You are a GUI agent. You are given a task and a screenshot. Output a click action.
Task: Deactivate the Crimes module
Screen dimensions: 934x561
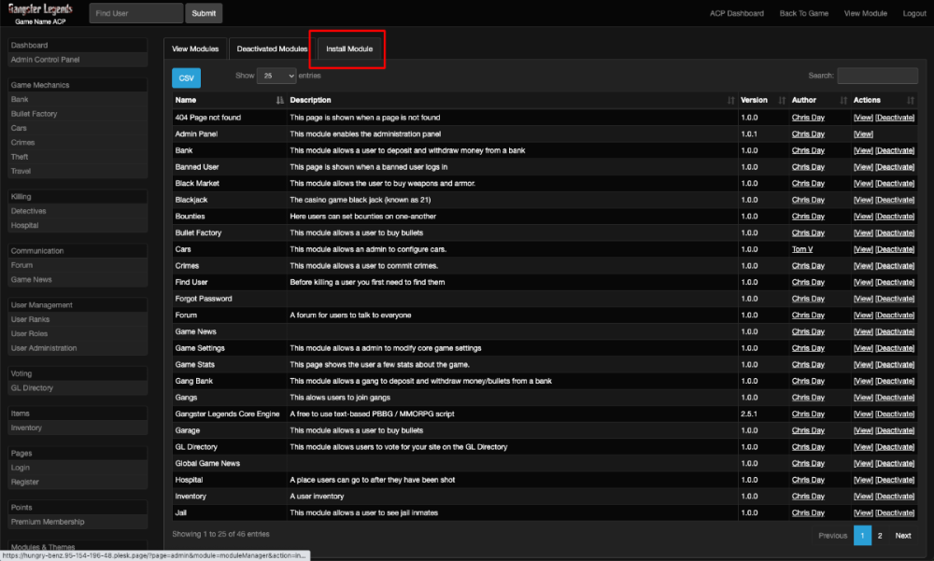tap(896, 265)
